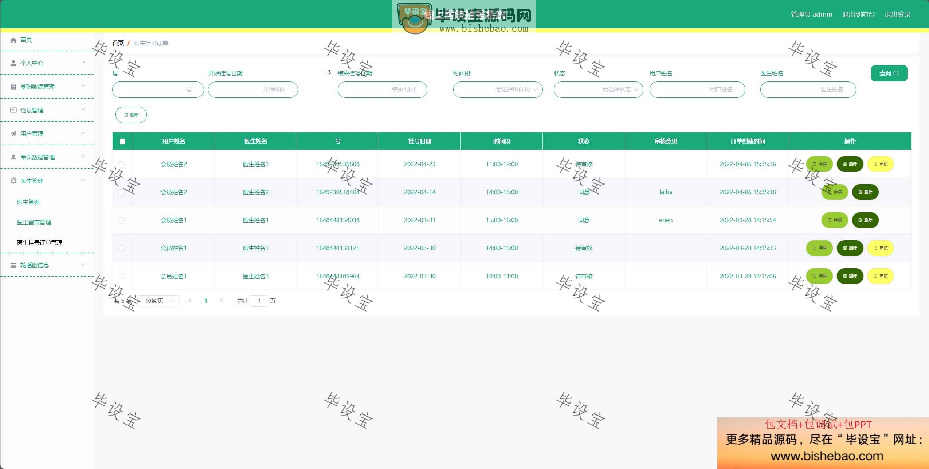Open 详情 for order 1648448133121
This screenshot has width=929, height=469.
pos(819,248)
